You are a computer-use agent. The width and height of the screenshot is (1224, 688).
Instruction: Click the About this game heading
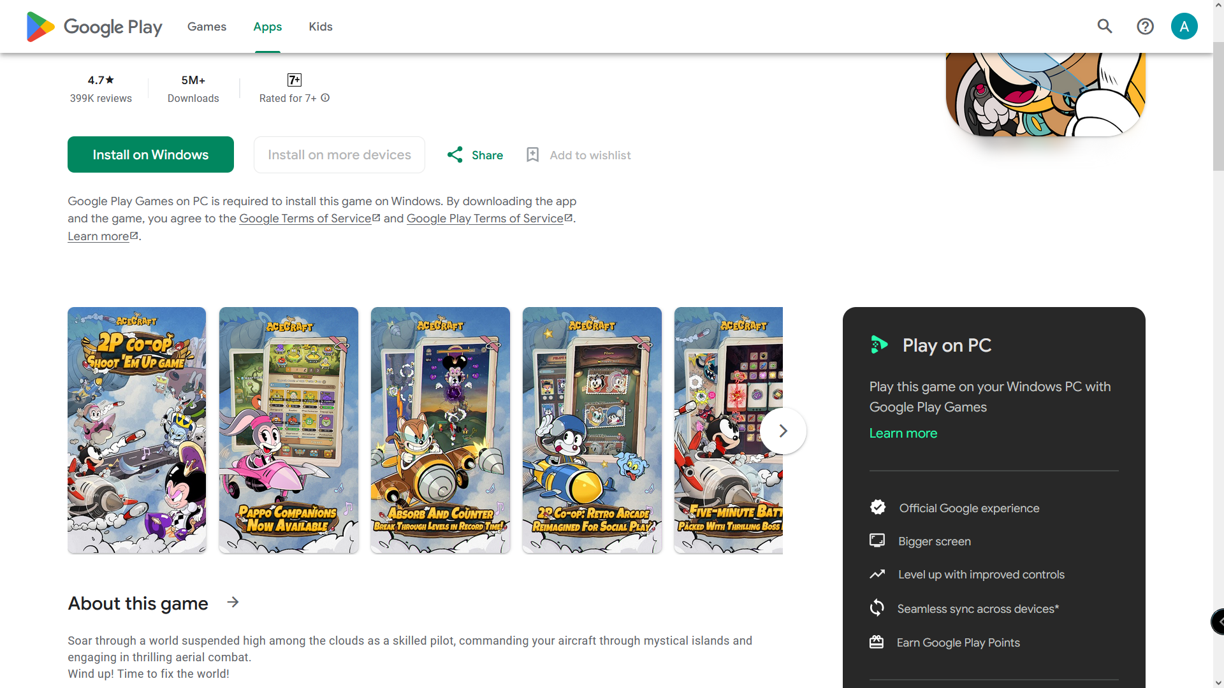pyautogui.click(x=138, y=603)
